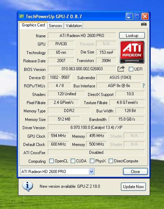
Task: Toggle the DirectCompute checkbox
Action: coord(111,161)
